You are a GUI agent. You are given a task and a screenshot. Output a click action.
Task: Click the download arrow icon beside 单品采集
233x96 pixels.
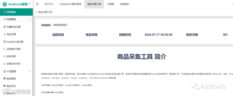point(4,34)
